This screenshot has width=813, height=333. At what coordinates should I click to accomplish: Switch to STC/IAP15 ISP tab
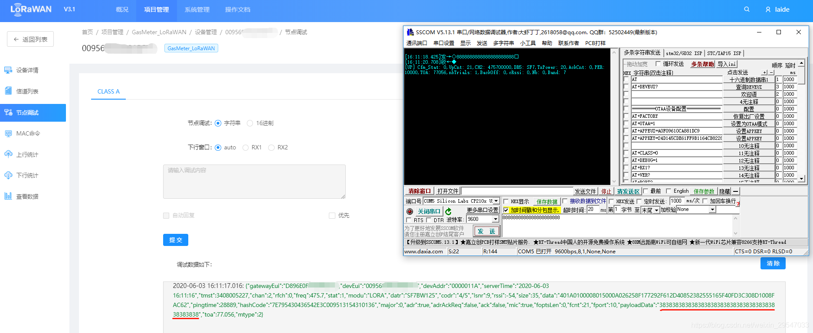(x=724, y=53)
